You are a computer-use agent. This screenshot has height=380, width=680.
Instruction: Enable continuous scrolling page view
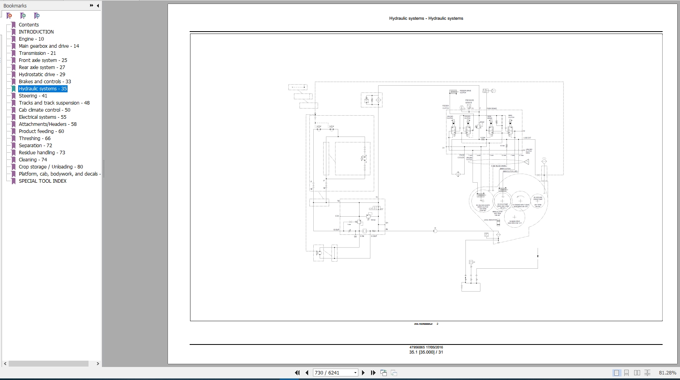pos(626,373)
